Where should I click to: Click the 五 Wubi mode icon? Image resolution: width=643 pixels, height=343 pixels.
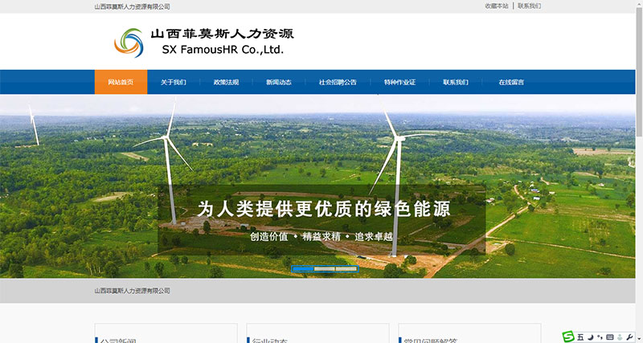[580, 336]
